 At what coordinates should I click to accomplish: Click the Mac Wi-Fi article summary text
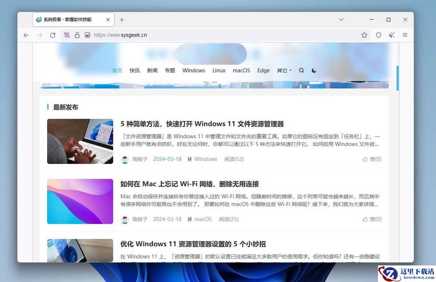250,200
